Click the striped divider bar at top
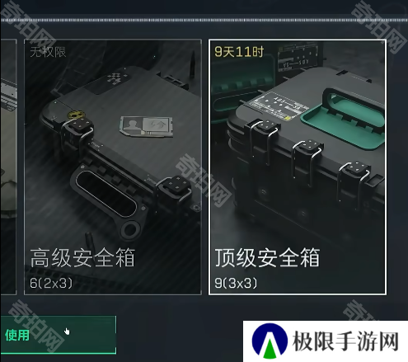The image size is (408, 362). pyautogui.click(x=204, y=20)
